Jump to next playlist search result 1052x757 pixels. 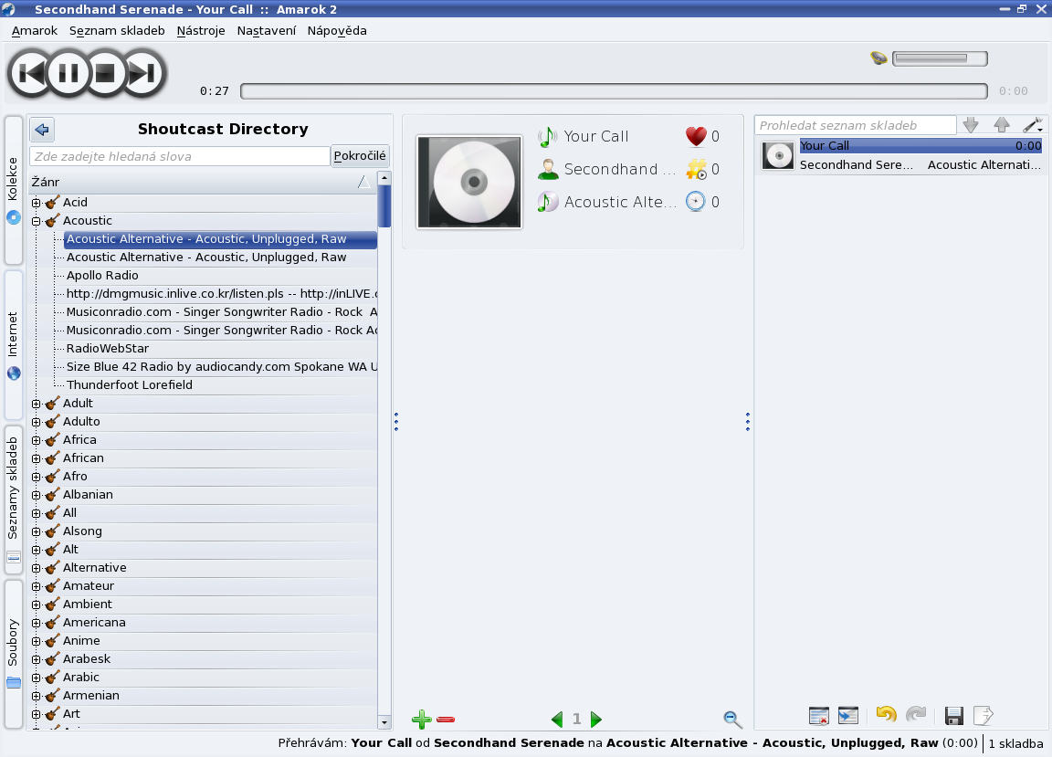tap(970, 125)
